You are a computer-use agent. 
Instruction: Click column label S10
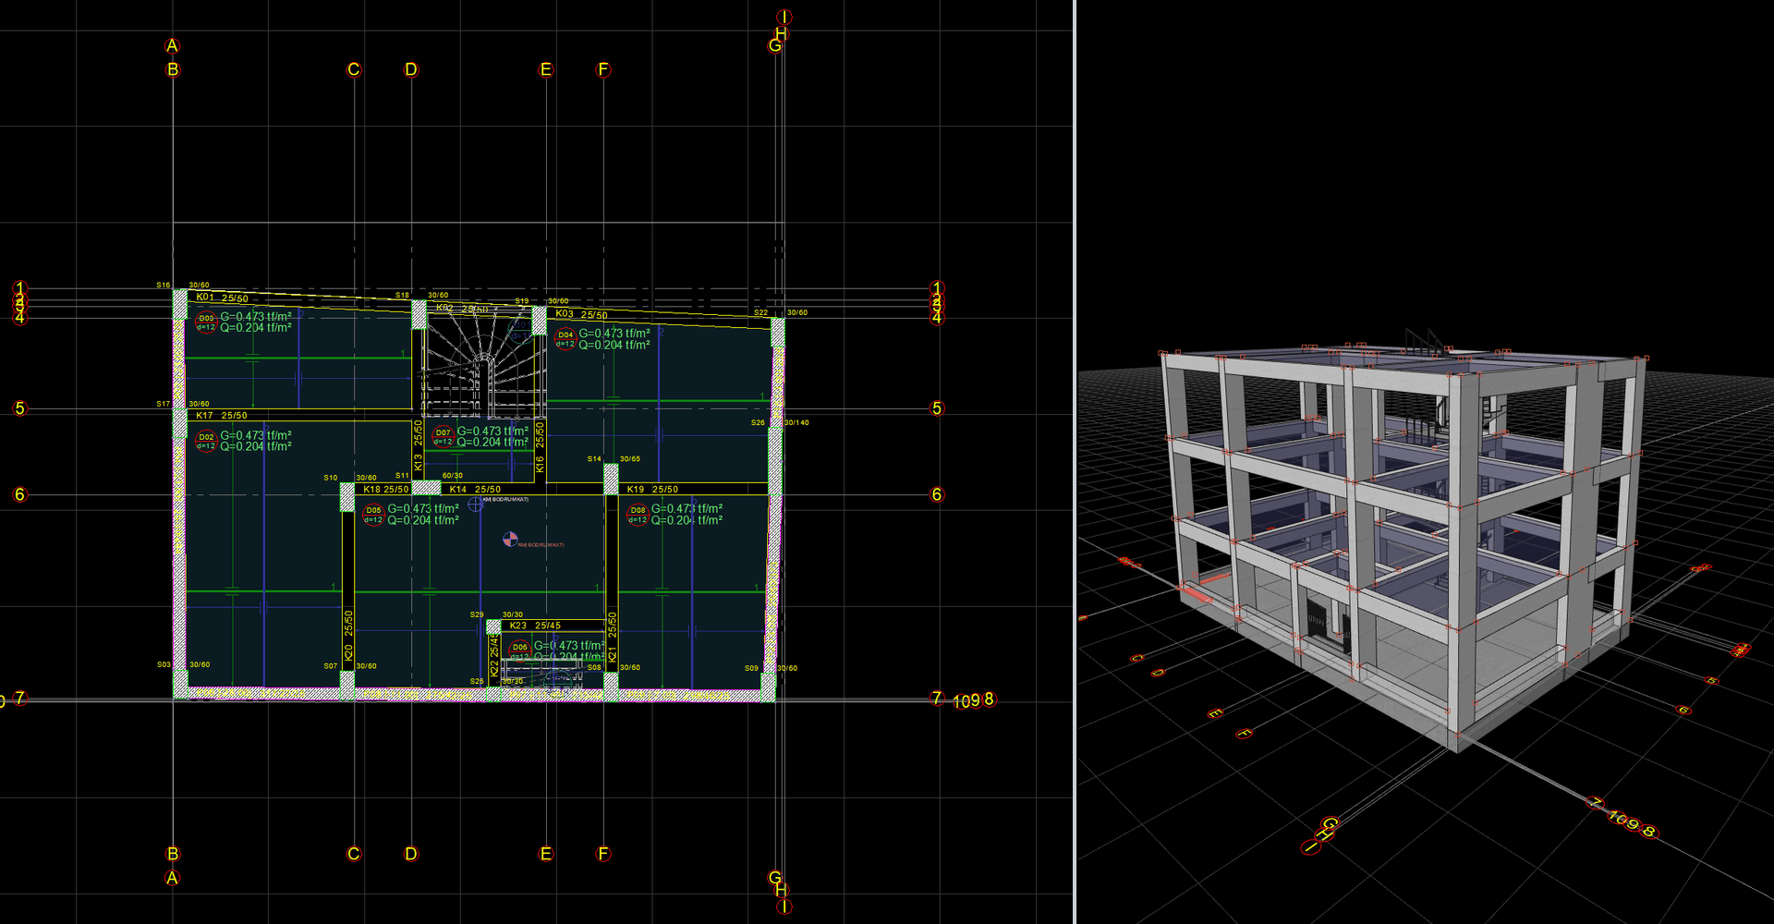pos(331,478)
